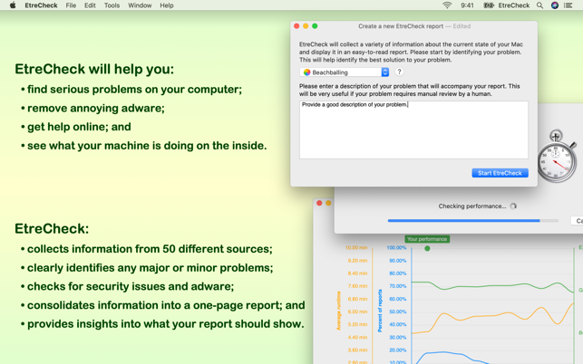Click the Checking performance progress bar
This screenshot has height=364, width=583.
point(473,221)
